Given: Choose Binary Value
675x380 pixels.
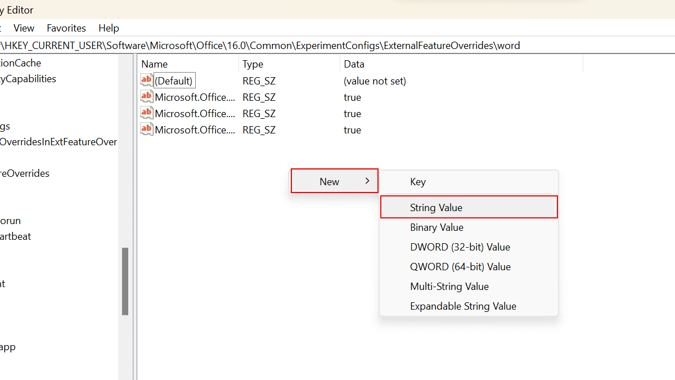Looking at the screenshot, I should (437, 227).
